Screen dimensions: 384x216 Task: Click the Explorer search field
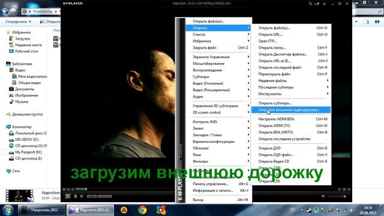coord(367,11)
